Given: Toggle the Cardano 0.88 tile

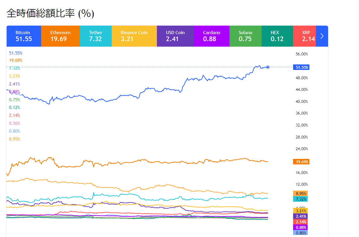Looking at the screenshot, I should (212, 36).
